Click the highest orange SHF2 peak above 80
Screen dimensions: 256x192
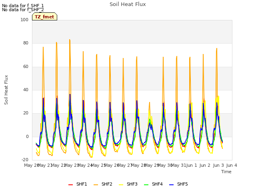coord(70,40)
